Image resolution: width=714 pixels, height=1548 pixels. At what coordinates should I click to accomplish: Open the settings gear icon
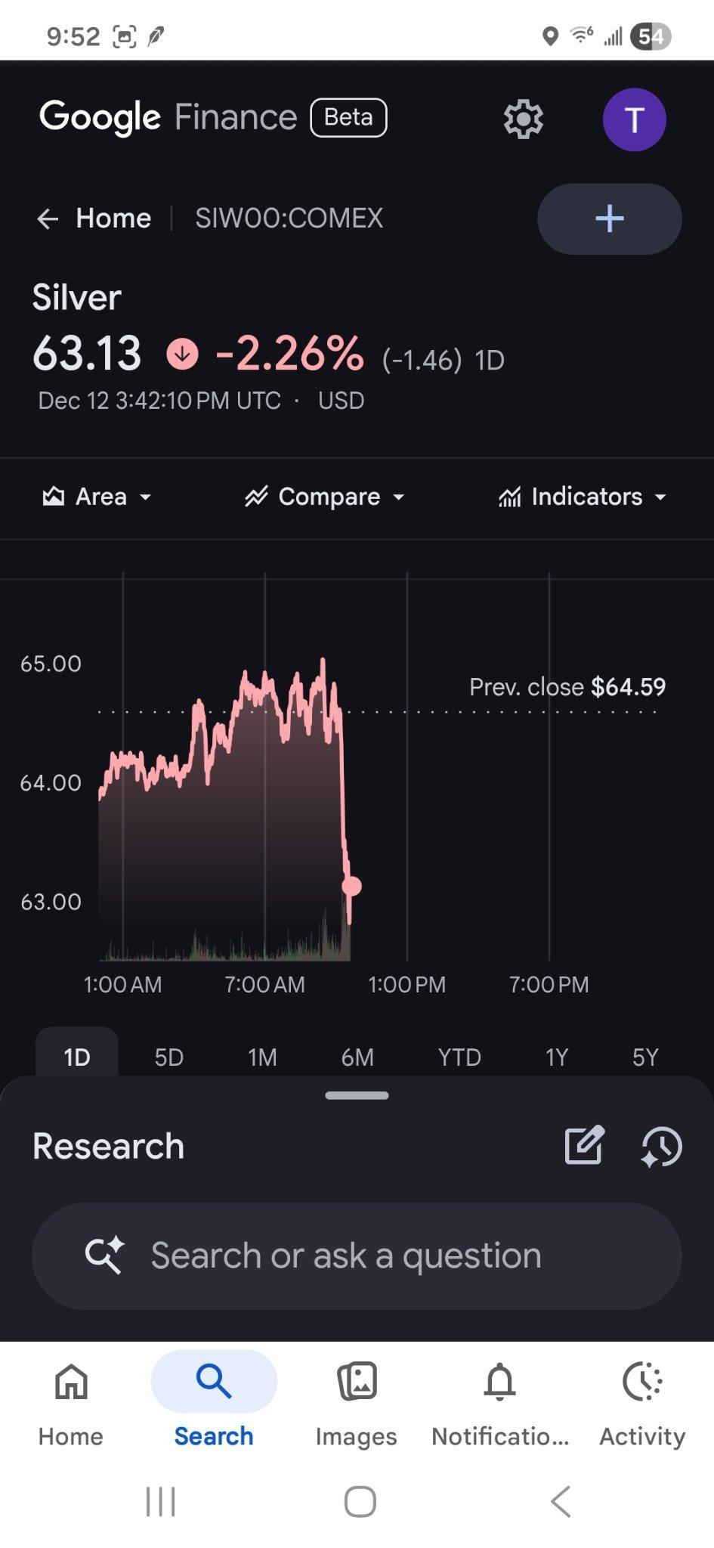click(523, 119)
